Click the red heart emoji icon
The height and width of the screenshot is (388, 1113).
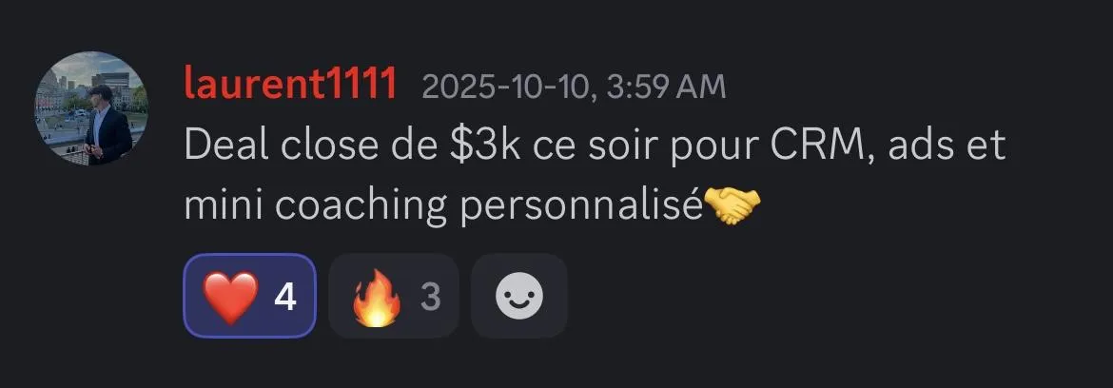(230, 297)
